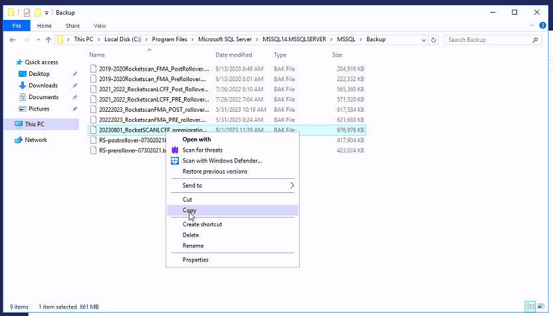Open the Share ribbon tab

tap(72, 26)
